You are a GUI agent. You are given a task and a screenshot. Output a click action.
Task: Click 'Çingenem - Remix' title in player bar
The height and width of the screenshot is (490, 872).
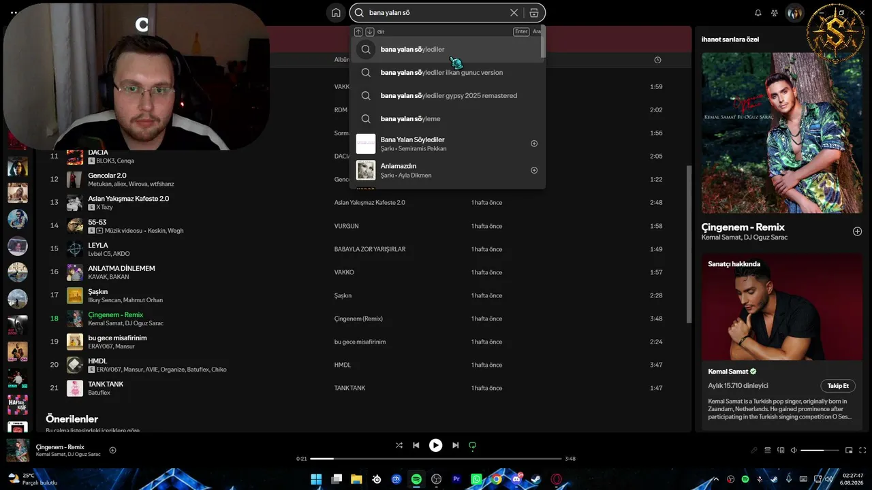pyautogui.click(x=60, y=447)
